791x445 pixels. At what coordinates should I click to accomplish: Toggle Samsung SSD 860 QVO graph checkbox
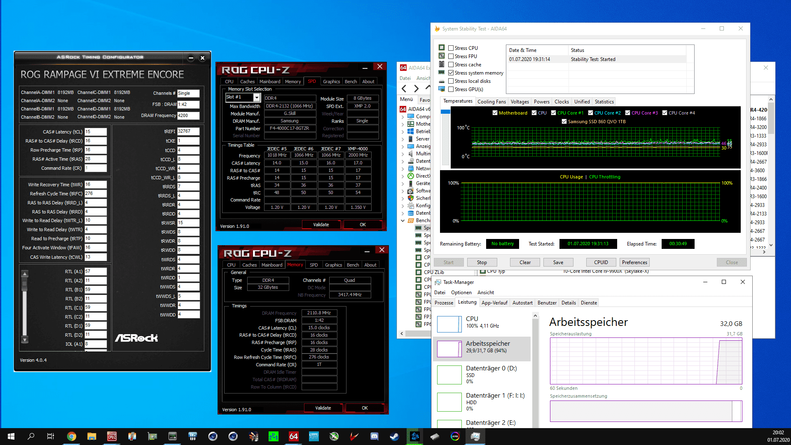coord(564,122)
